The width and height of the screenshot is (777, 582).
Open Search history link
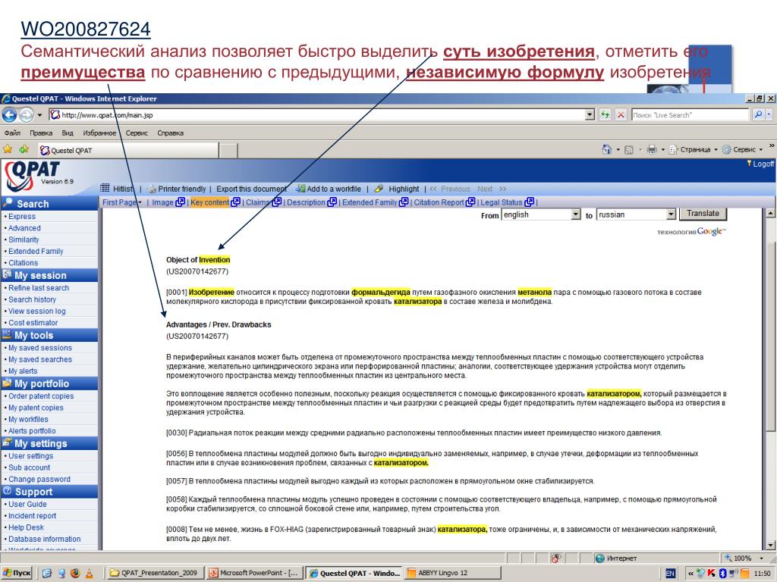click(x=32, y=299)
